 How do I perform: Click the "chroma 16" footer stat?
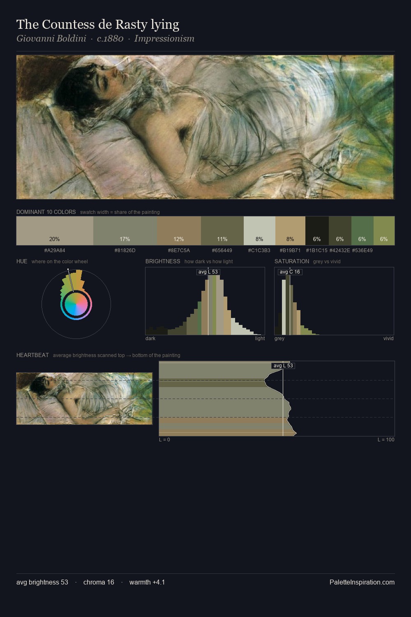[99, 582]
